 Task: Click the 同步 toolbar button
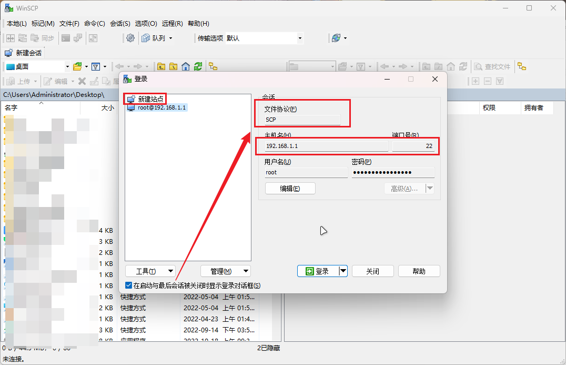pos(43,38)
